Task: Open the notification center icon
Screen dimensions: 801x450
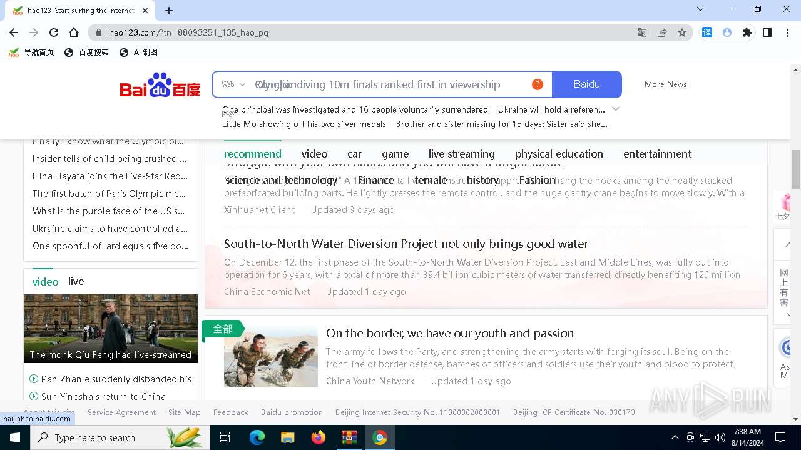Action: click(x=780, y=437)
